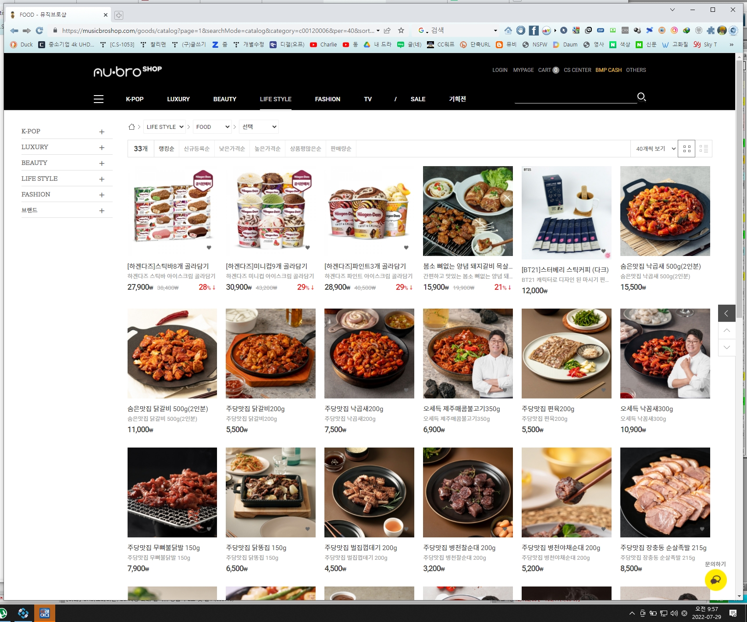Close the FOOD browser tab
Viewport: 747px width, 622px height.
[106, 15]
